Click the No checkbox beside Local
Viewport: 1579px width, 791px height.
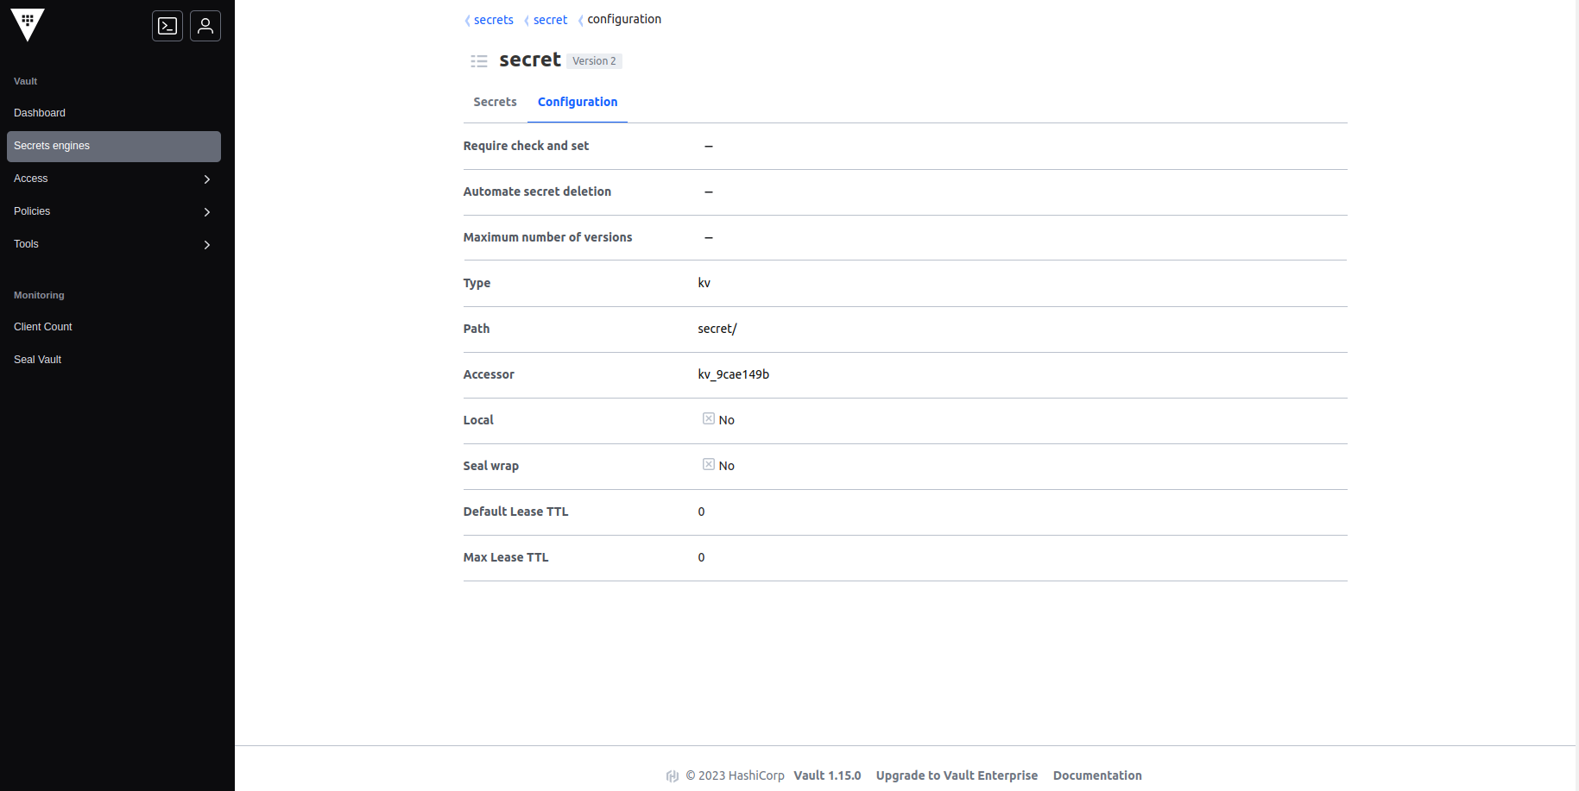708,418
